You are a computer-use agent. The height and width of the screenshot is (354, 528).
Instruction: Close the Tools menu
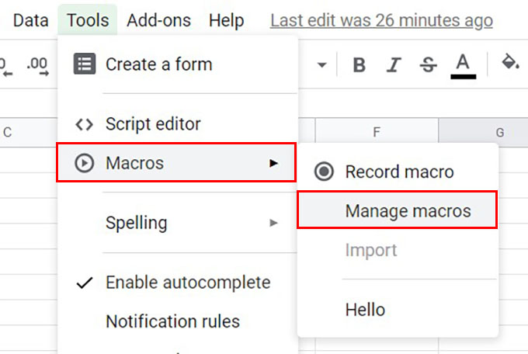[88, 20]
